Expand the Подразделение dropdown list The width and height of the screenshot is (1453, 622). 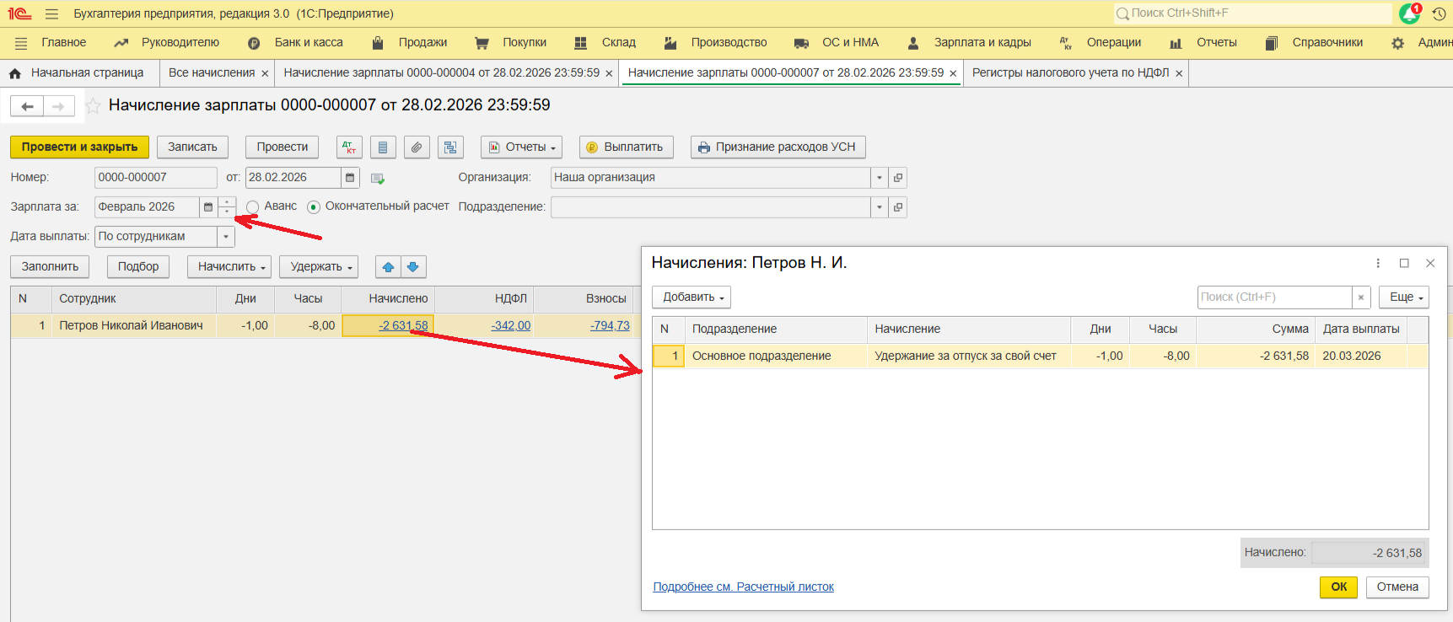[x=880, y=207]
